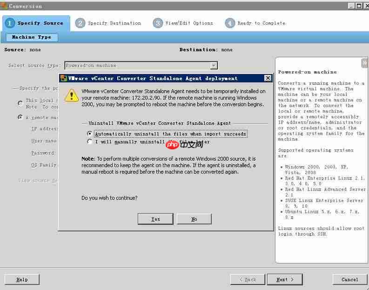Click the step 1 Specify Source circle icon
The image size is (369, 290).
(10, 23)
